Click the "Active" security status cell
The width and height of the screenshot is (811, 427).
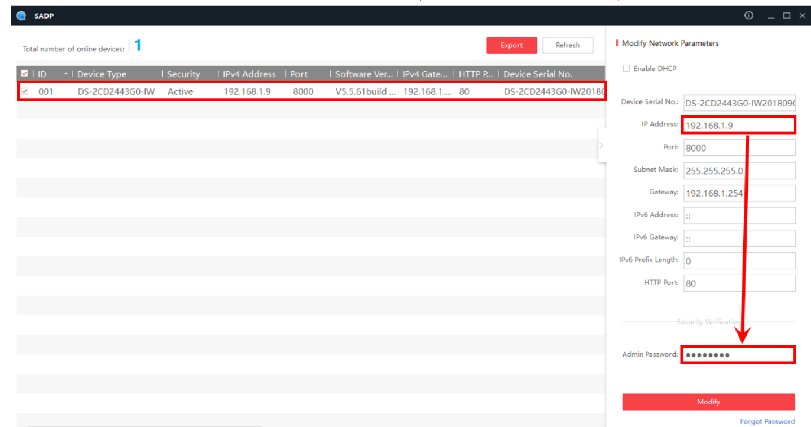(x=181, y=91)
